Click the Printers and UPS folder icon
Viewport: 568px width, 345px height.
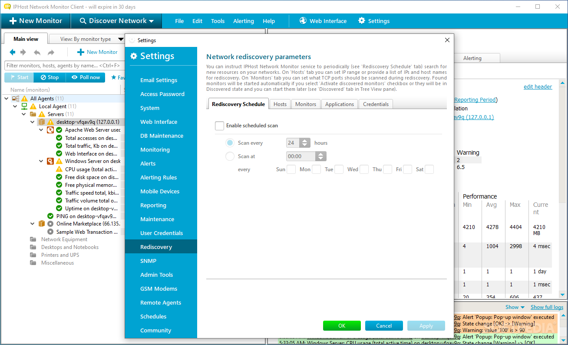[x=33, y=255]
